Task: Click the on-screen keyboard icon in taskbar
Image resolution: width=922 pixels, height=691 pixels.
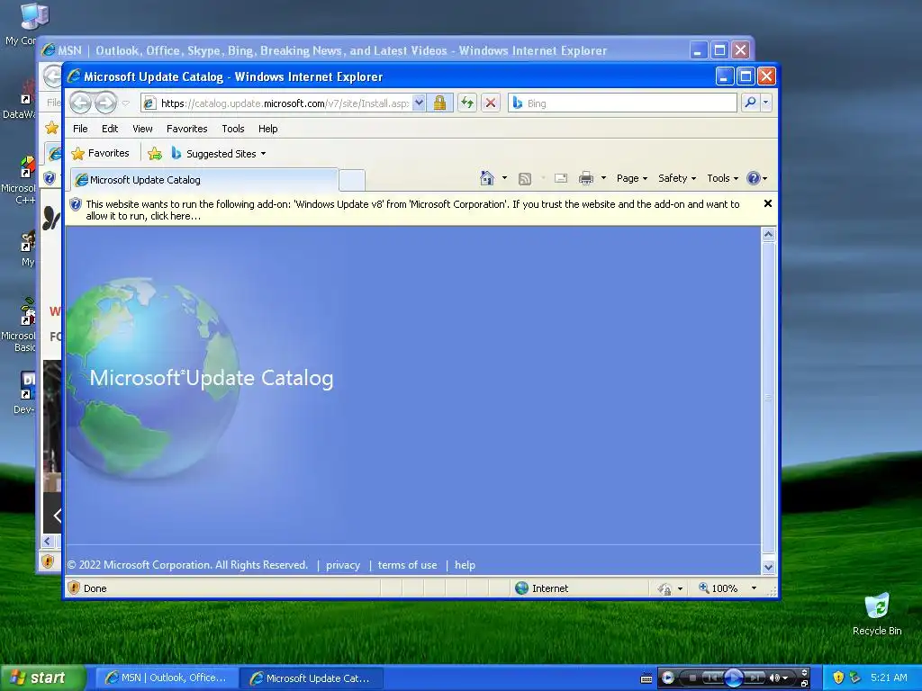Action: [x=646, y=678]
